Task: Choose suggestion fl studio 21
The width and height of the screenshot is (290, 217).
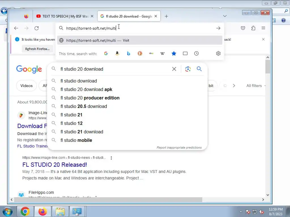Action: (127, 115)
